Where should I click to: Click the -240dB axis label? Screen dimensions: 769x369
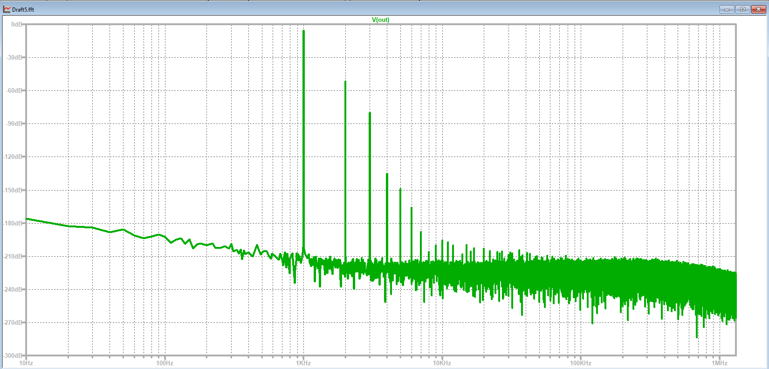click(13, 289)
